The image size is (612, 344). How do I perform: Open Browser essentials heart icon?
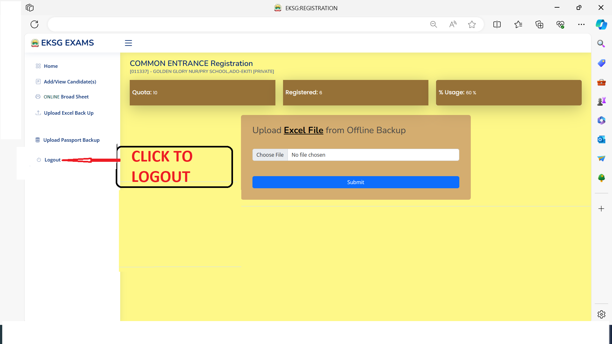coord(560,24)
